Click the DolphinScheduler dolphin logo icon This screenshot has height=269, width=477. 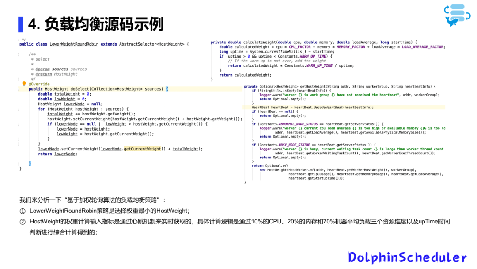tap(457, 15)
